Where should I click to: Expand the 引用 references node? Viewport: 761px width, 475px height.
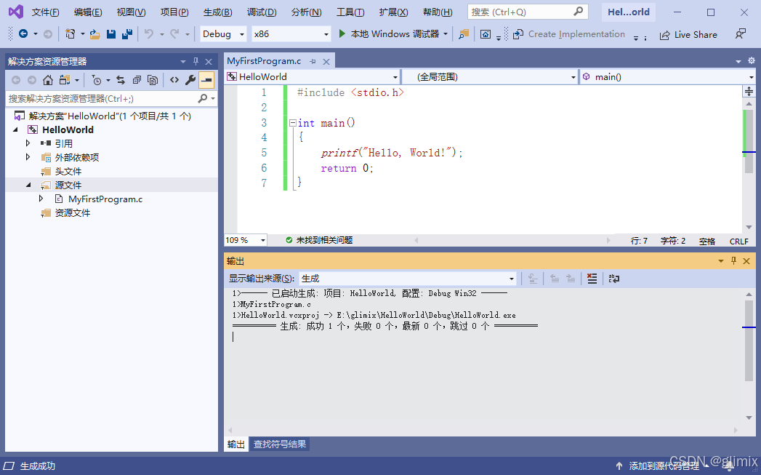(28, 143)
